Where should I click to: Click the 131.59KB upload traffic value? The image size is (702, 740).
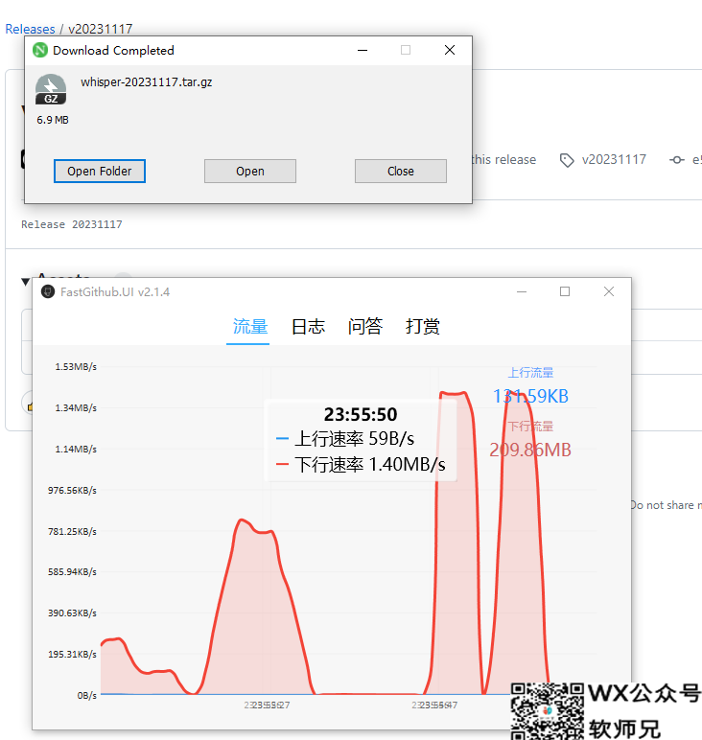pos(530,396)
